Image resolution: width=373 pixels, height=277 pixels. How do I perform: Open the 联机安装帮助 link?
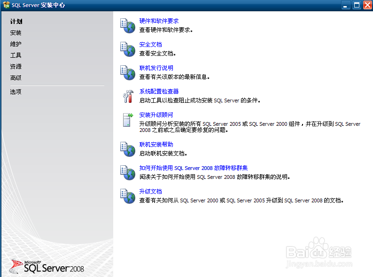pos(156,145)
